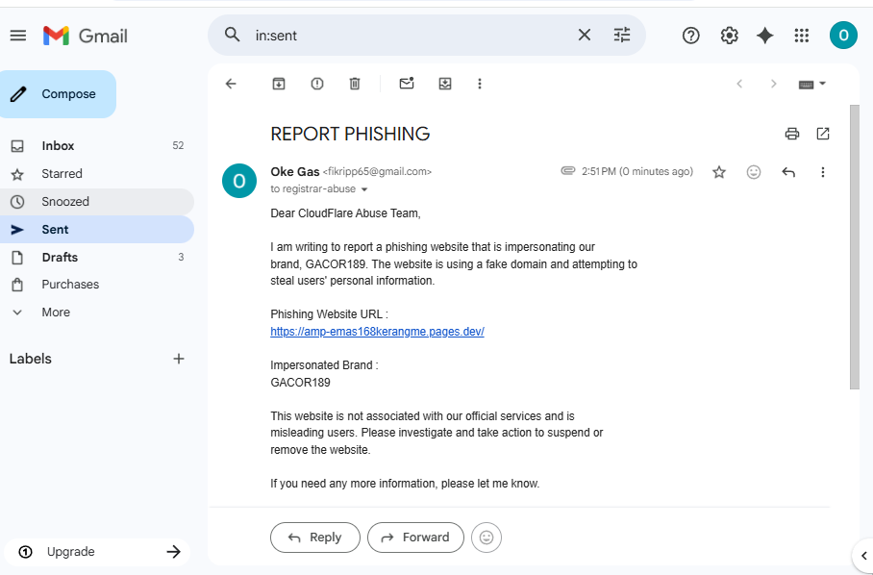This screenshot has height=575, width=873.
Task: Click the 2:51 PM timestamp
Action: coord(637,171)
